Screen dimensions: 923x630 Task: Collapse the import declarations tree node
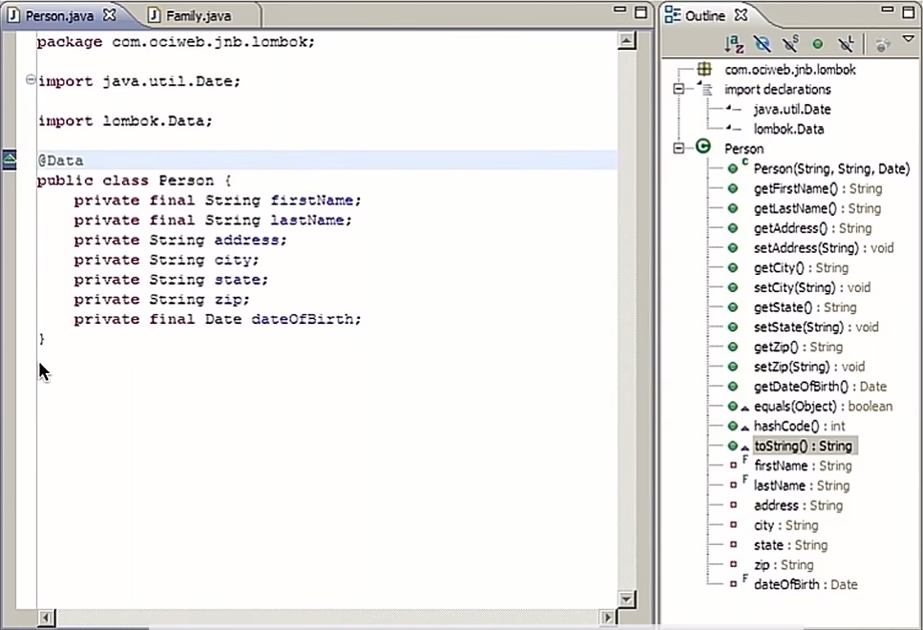tap(678, 89)
